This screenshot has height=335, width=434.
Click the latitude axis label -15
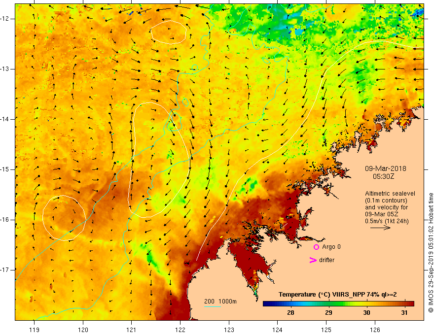point(5,169)
